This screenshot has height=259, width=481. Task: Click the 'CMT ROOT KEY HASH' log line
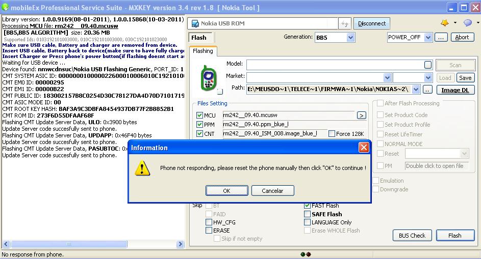pos(88,109)
